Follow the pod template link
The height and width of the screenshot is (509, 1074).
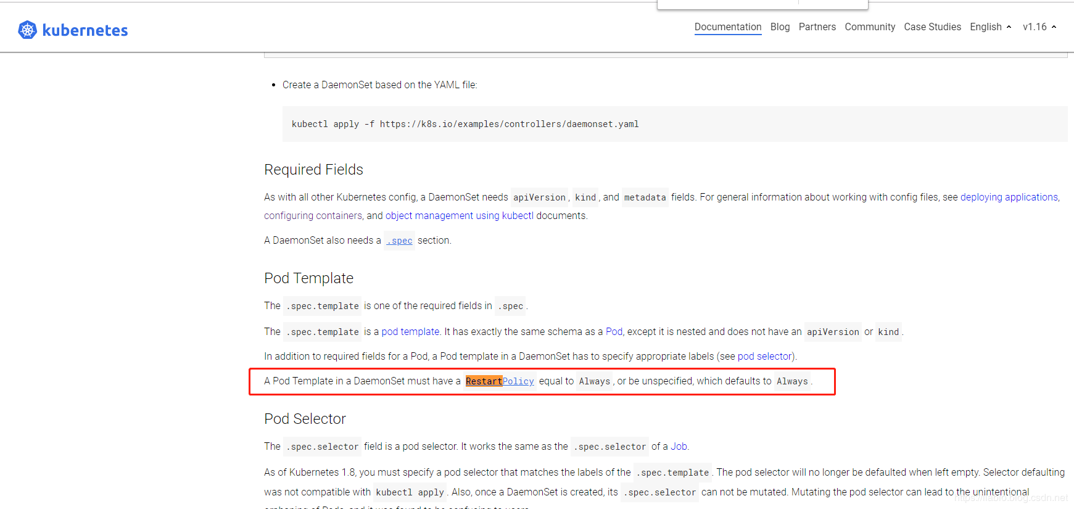point(410,331)
